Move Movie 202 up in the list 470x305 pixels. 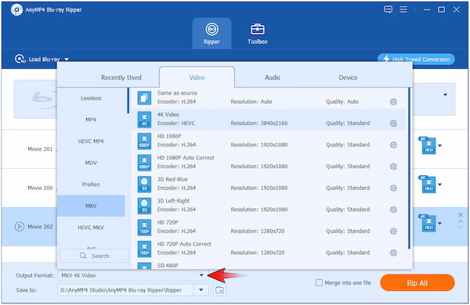click(461, 221)
